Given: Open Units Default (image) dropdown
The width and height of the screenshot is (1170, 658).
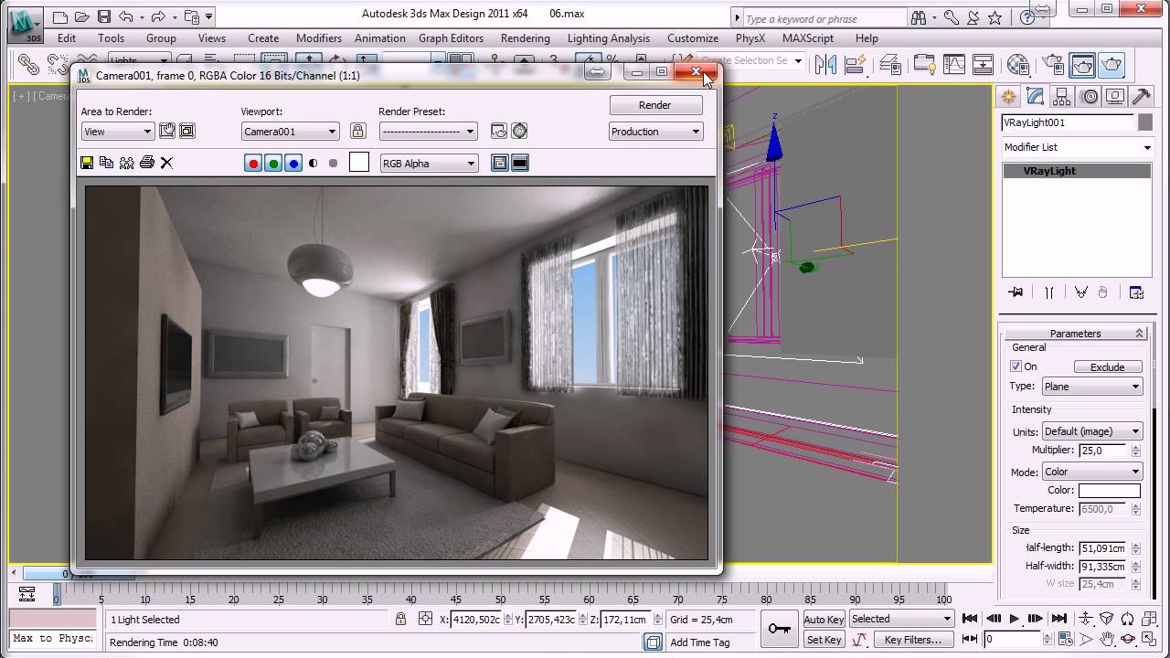Looking at the screenshot, I should click(x=1091, y=431).
